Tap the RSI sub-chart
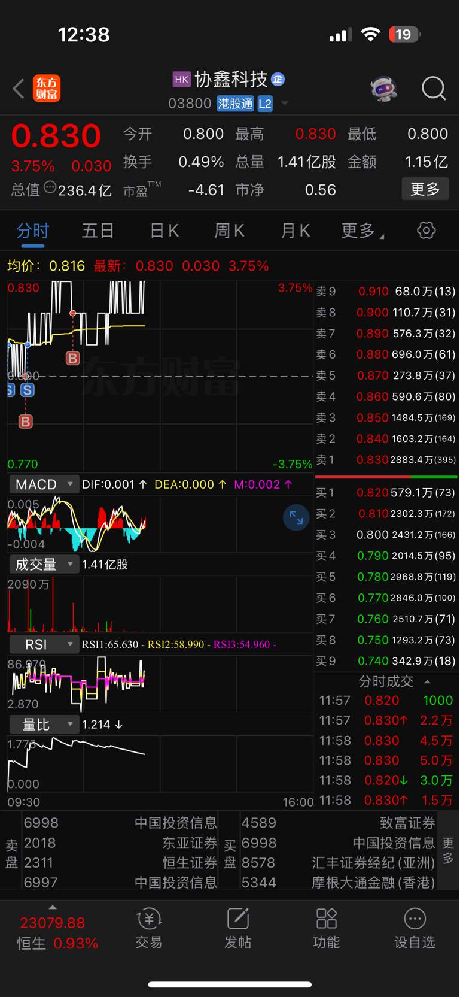 [x=160, y=684]
